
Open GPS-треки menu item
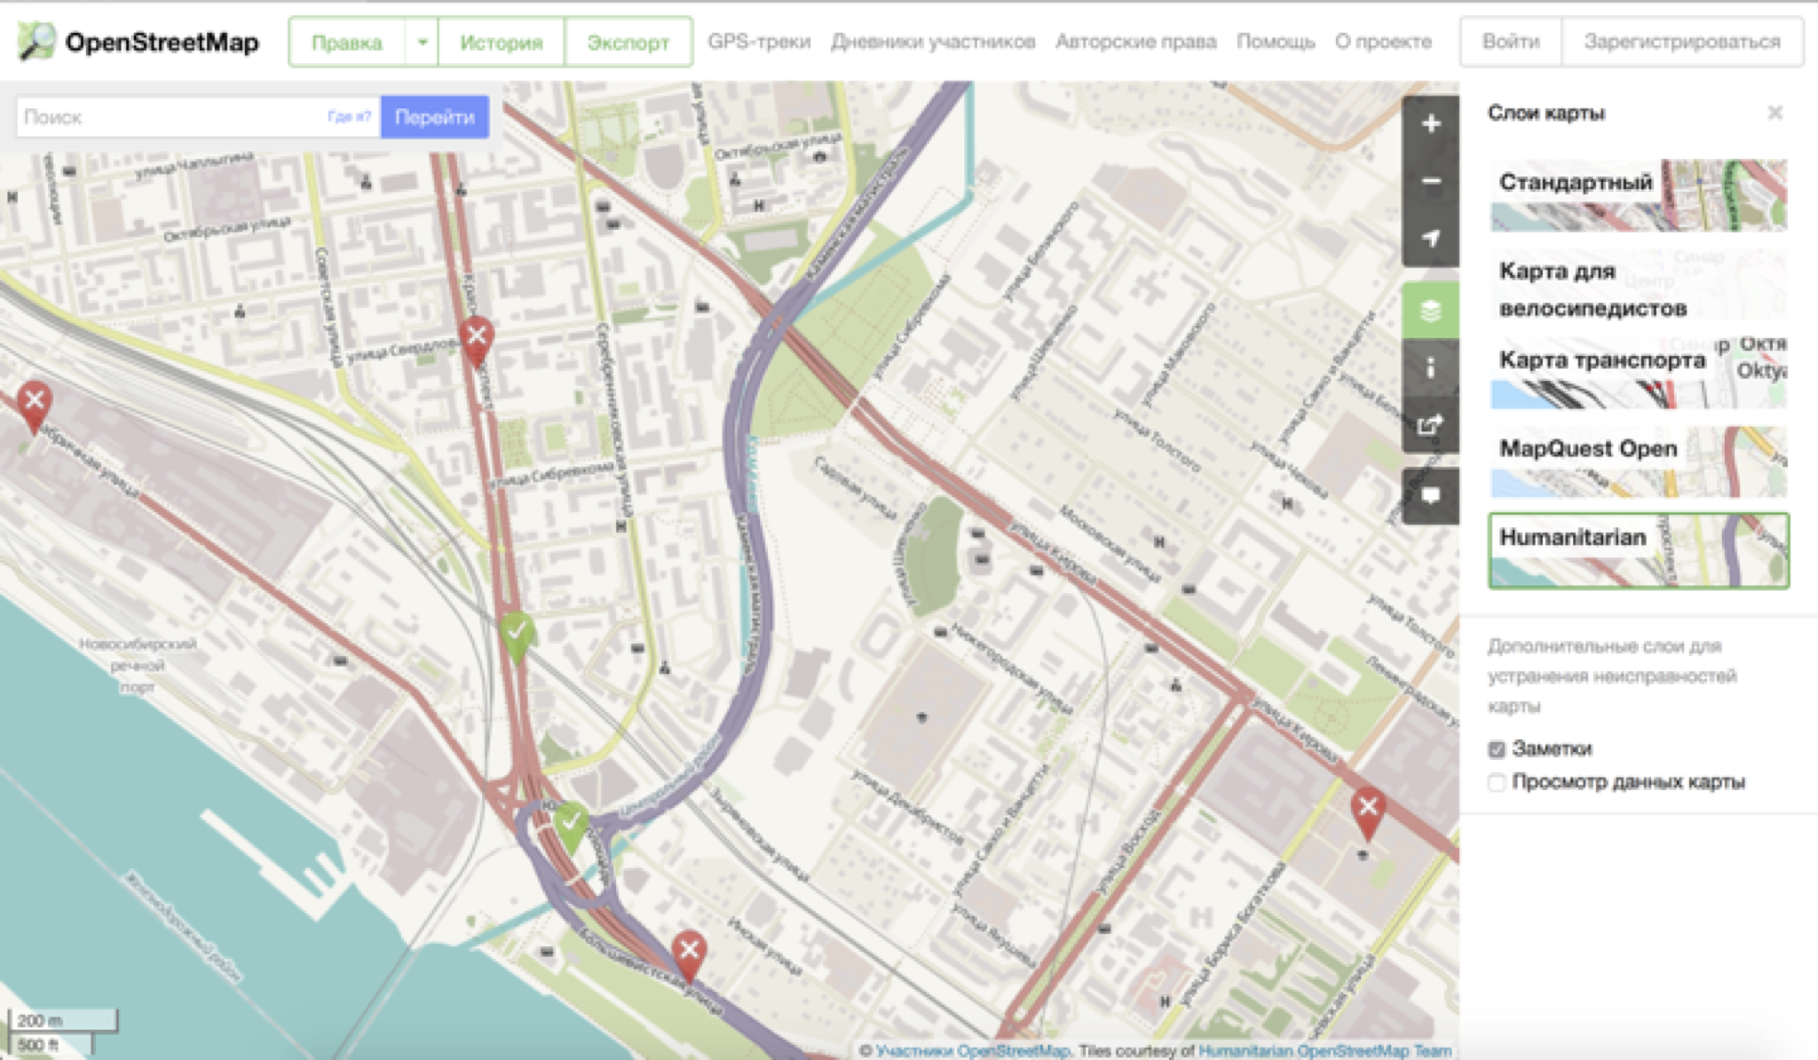click(x=759, y=42)
